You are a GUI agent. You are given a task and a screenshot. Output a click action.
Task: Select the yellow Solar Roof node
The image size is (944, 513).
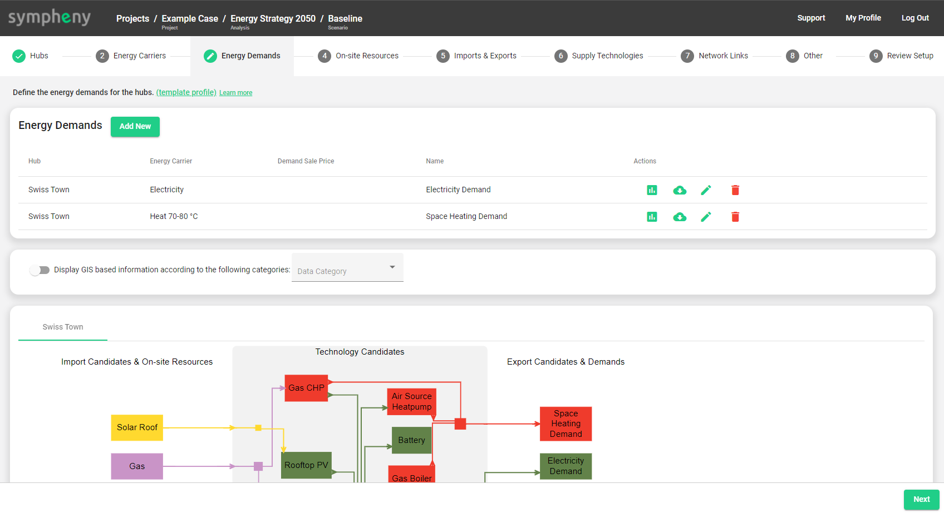[x=137, y=427]
